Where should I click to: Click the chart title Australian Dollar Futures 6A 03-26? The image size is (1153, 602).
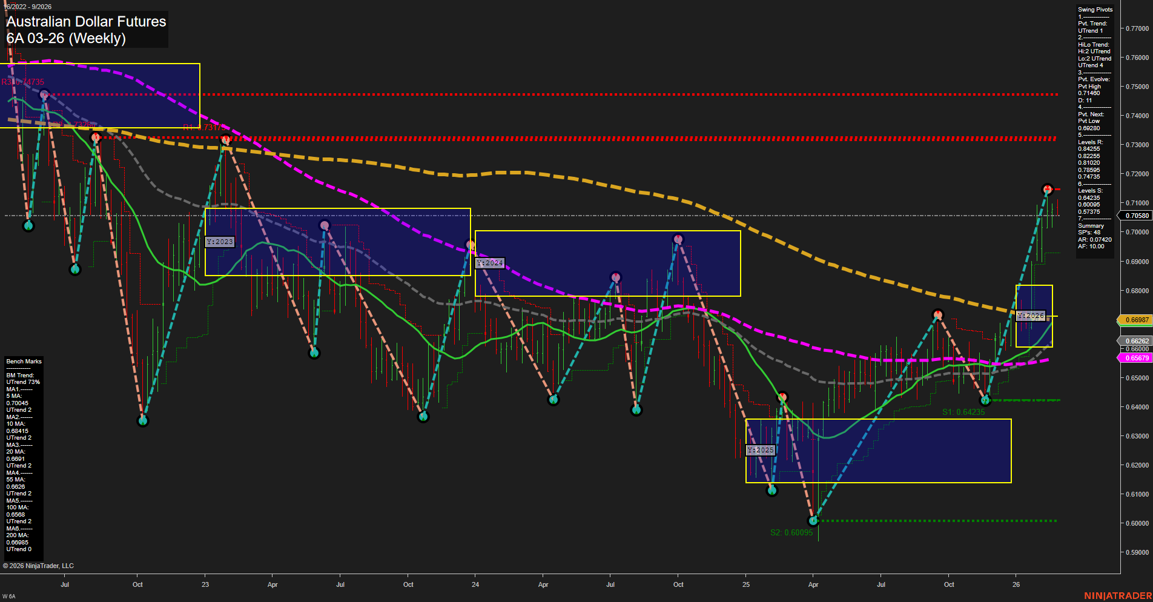pos(86,30)
